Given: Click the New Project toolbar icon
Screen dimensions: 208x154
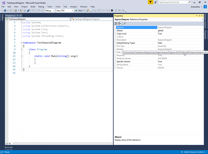Looking at the screenshot, I should tap(15, 10).
